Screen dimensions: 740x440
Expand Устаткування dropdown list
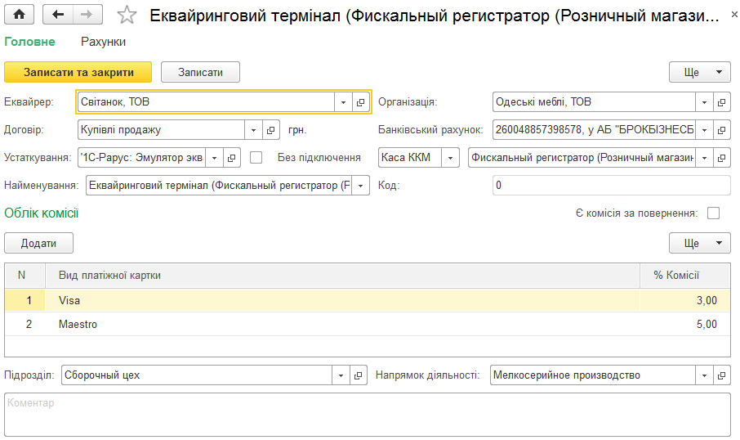point(214,158)
